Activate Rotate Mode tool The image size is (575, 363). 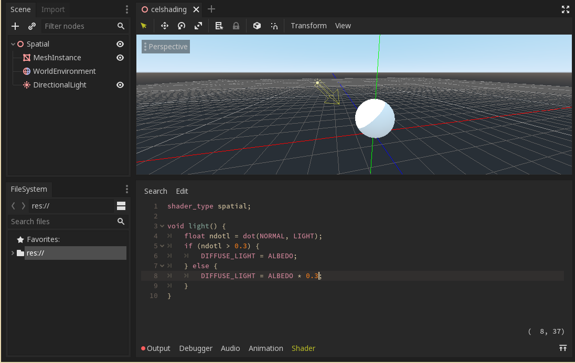tap(182, 26)
